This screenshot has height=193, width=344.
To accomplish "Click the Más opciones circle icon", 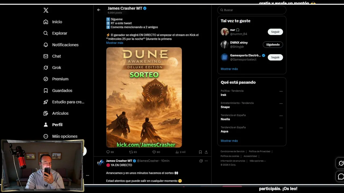I will [46, 136].
